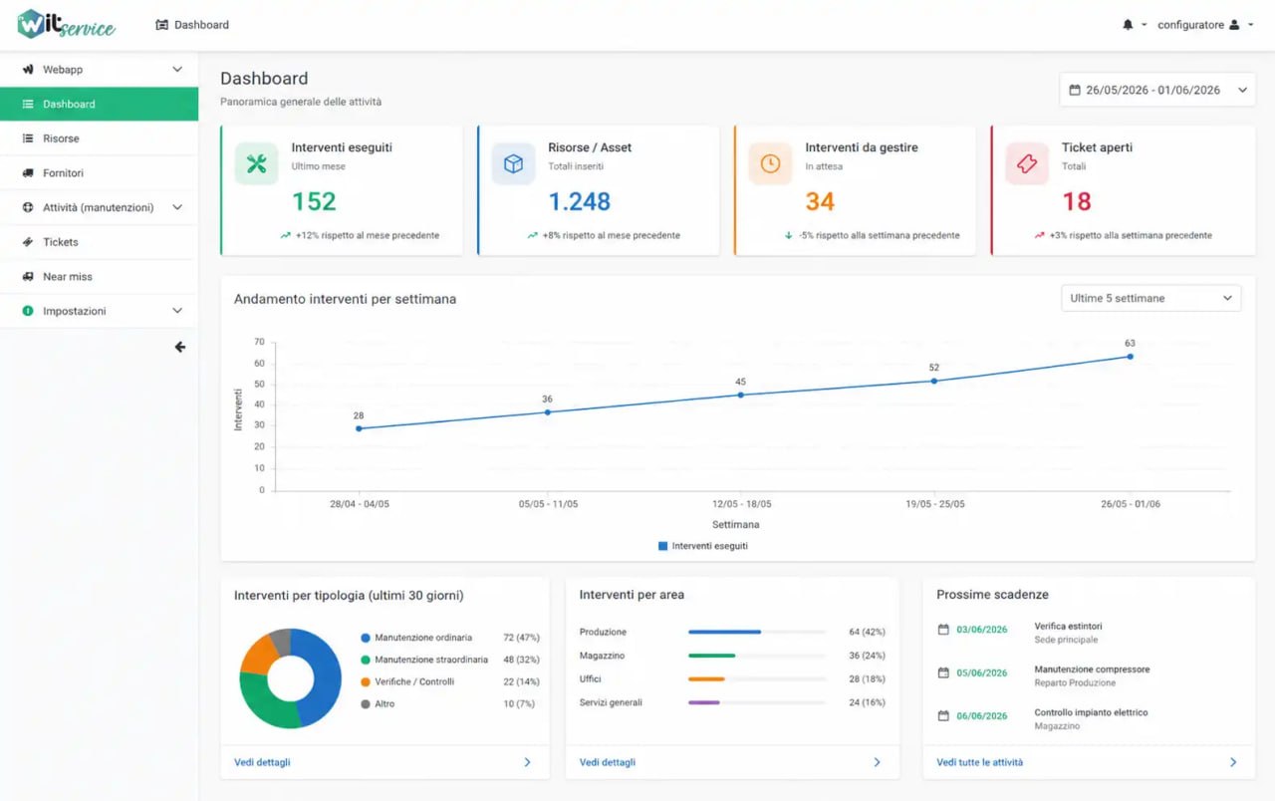Click the chart data point labeled 45
This screenshot has height=801, width=1275.
pos(740,395)
